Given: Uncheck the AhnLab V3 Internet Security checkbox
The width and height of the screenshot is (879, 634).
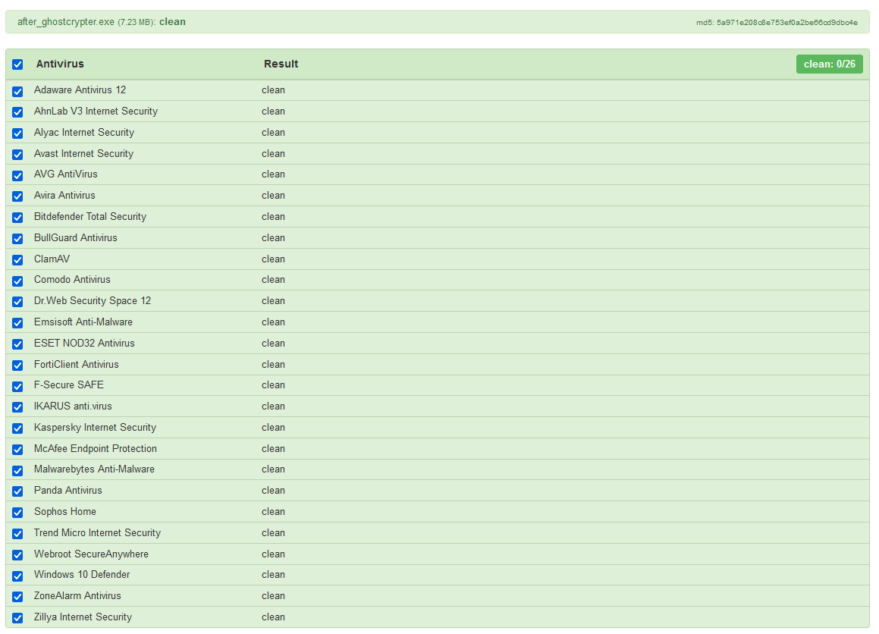Looking at the screenshot, I should coord(17,112).
